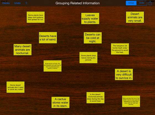The height and width of the screenshot is (115, 155).
Task: Tap the 'kangaroo rat buries itself' card
Action: click(x=120, y=49)
